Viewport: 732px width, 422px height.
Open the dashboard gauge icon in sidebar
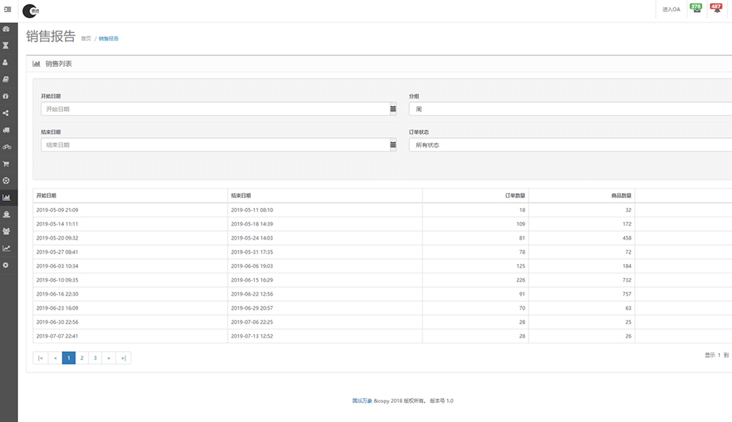click(7, 29)
